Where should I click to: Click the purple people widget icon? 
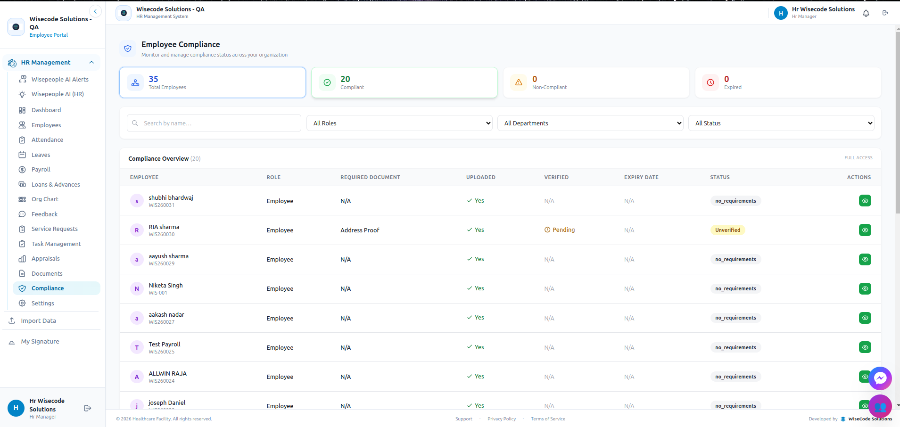pyautogui.click(x=880, y=406)
